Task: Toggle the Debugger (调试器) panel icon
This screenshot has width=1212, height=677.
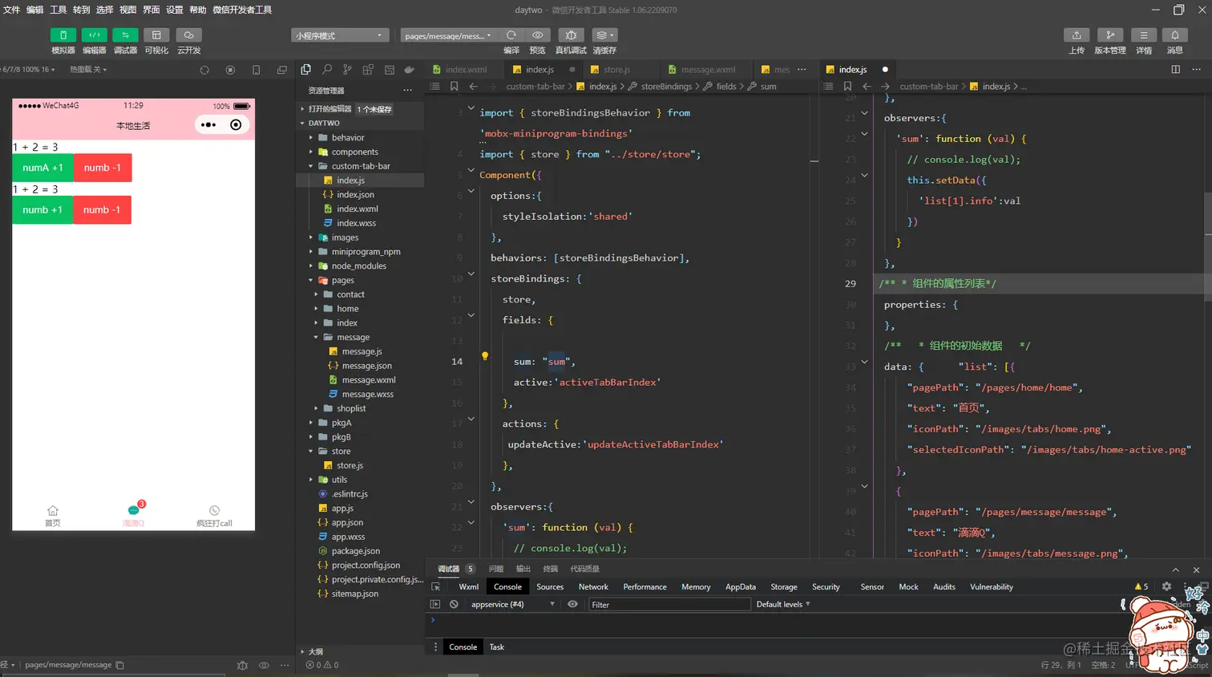Action: pyautogui.click(x=125, y=35)
